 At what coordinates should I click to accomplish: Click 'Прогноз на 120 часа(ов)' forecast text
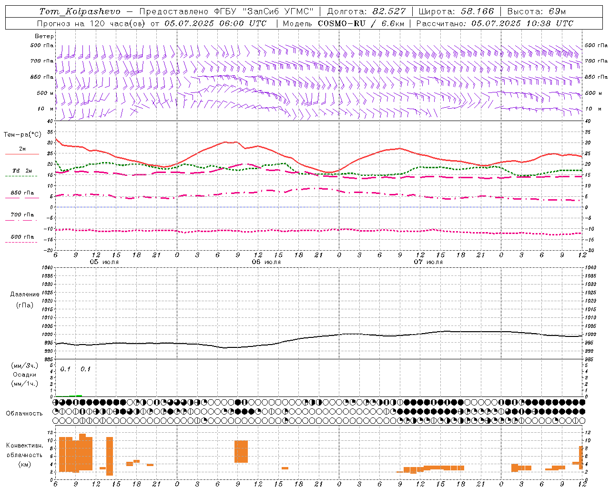point(92,23)
